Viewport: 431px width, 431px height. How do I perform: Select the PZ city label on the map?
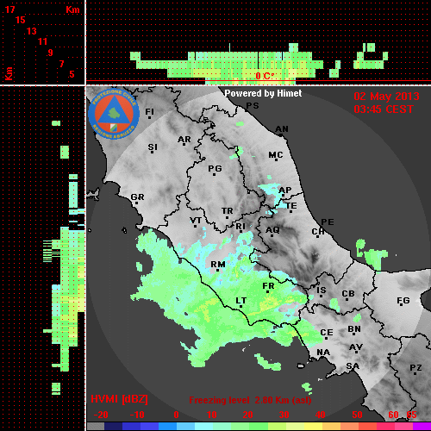415,367
